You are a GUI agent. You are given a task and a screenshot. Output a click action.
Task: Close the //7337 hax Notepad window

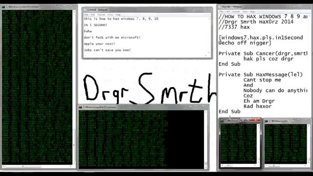pyautogui.click(x=307, y=6)
